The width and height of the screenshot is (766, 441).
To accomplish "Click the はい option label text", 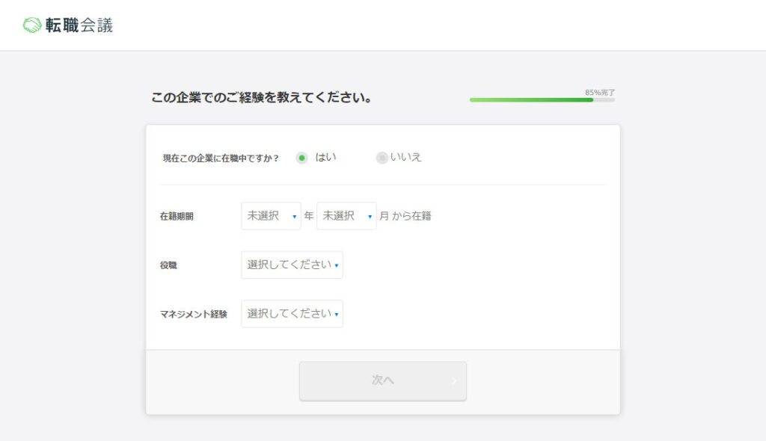I will tap(325, 157).
